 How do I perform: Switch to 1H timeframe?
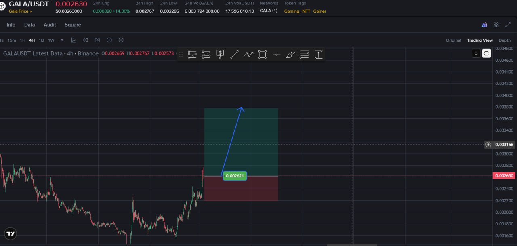pos(23,40)
